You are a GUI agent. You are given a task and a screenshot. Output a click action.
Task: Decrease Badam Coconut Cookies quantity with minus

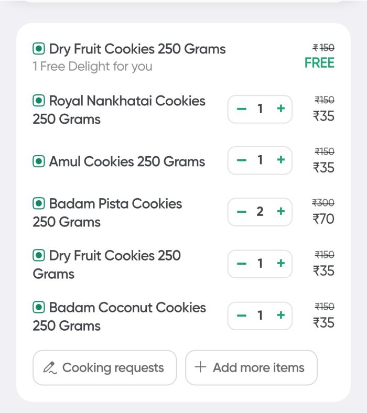tap(242, 316)
